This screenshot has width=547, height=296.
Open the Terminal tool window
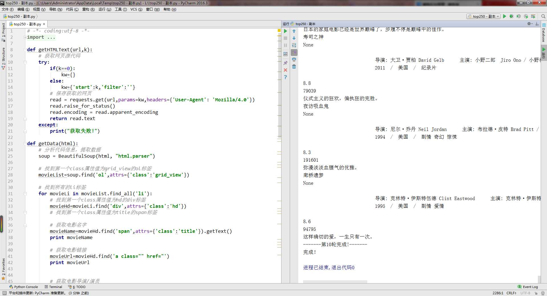click(x=53, y=287)
